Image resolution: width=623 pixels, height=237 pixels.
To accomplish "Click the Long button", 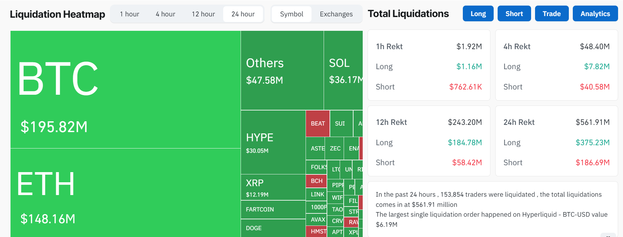I will pyautogui.click(x=478, y=13).
